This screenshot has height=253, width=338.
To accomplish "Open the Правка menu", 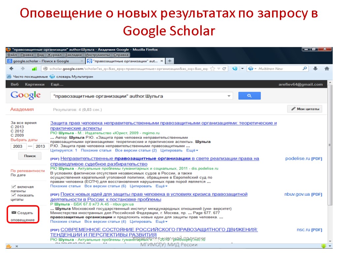I will click(27, 55).
